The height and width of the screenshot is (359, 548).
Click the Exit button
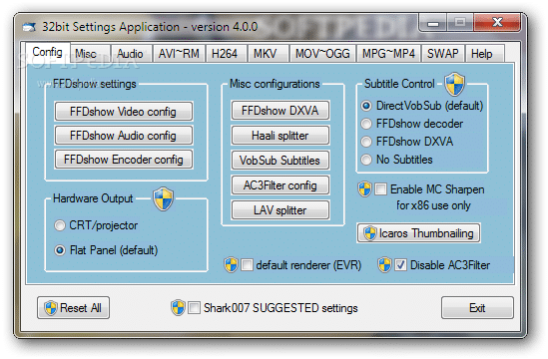click(x=477, y=308)
